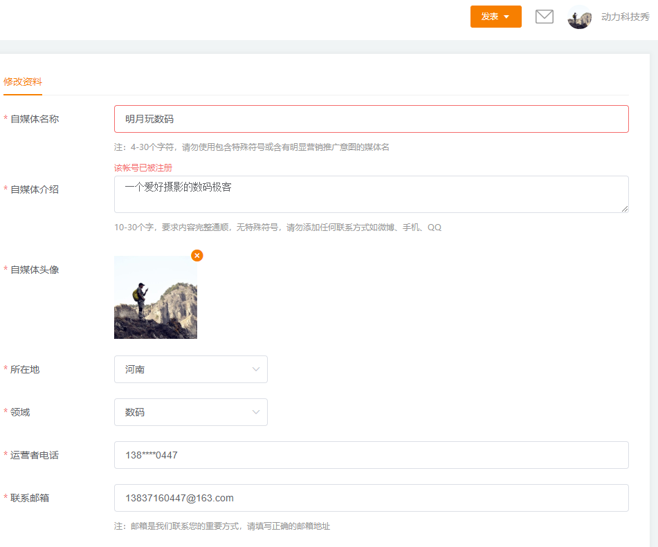Grab the textarea resize handle corner
Screen dimensions: 658x547
pos(625,209)
